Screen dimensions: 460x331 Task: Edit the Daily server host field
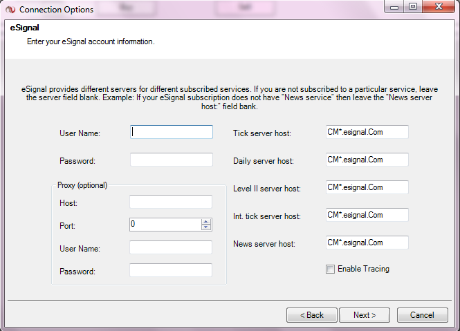click(367, 160)
